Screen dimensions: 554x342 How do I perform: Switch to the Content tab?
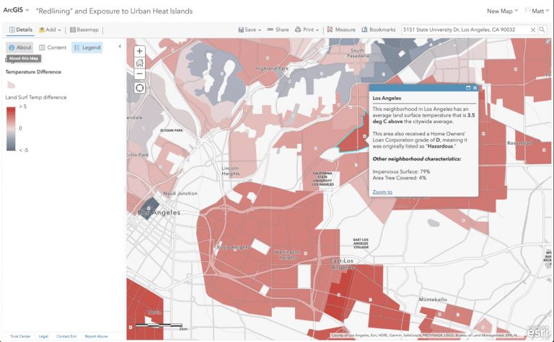tap(53, 48)
